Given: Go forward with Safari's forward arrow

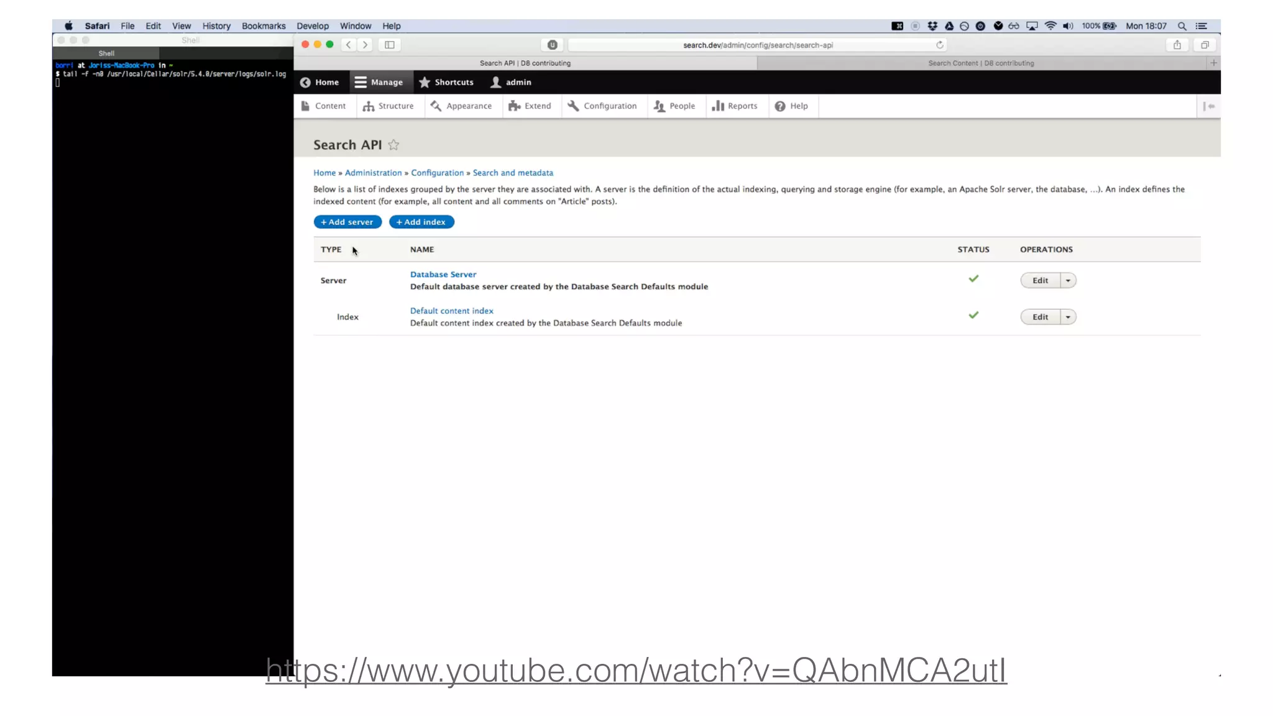Looking at the screenshot, I should 365,45.
